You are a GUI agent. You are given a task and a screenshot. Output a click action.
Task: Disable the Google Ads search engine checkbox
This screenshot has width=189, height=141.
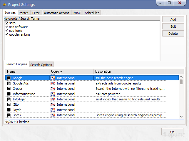[x=9, y=83]
